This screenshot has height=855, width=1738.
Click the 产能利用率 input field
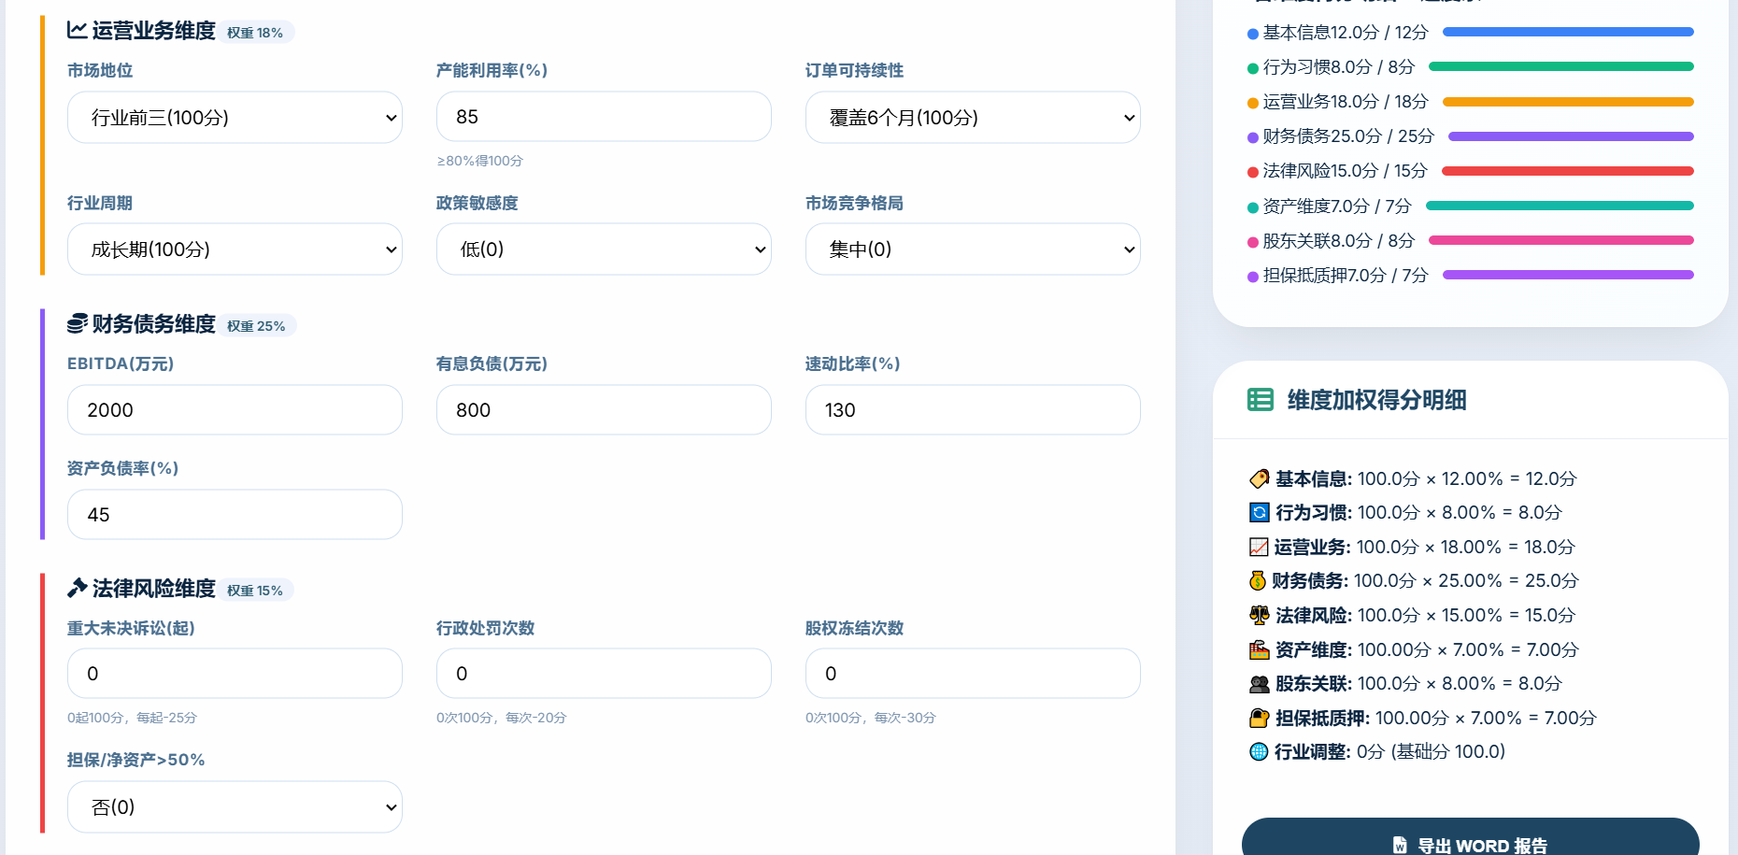[604, 117]
